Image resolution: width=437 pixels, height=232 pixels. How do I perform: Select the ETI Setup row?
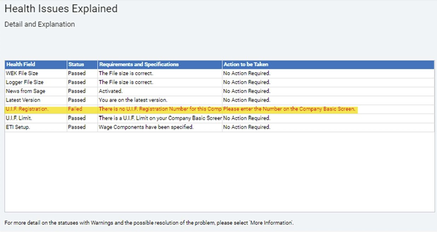pyautogui.click(x=18, y=127)
